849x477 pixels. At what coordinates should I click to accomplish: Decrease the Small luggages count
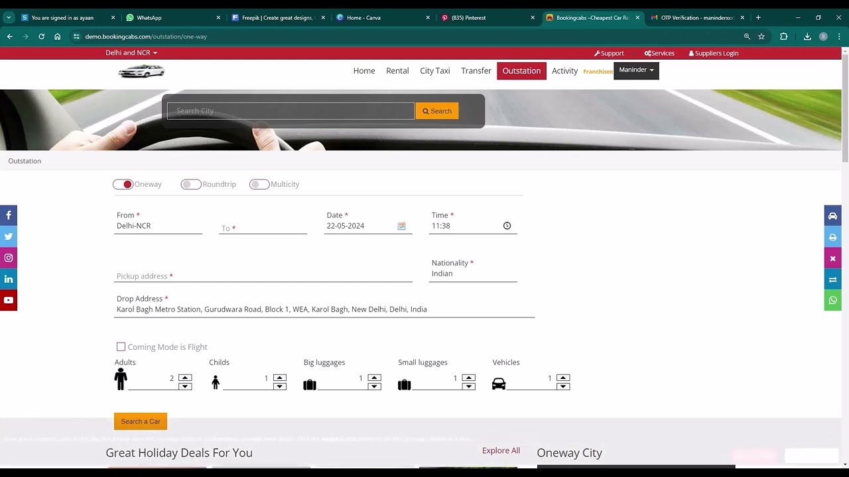[469, 386]
